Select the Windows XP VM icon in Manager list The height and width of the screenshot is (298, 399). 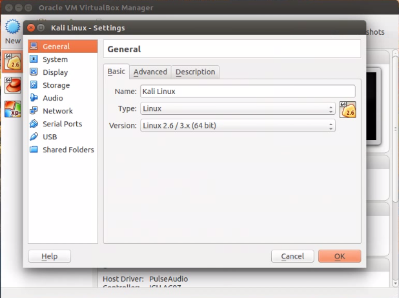point(13,110)
